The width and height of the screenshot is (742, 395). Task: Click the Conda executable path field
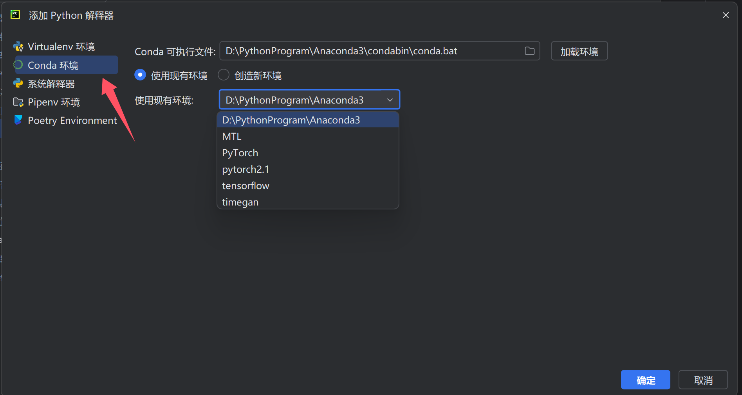pos(379,51)
